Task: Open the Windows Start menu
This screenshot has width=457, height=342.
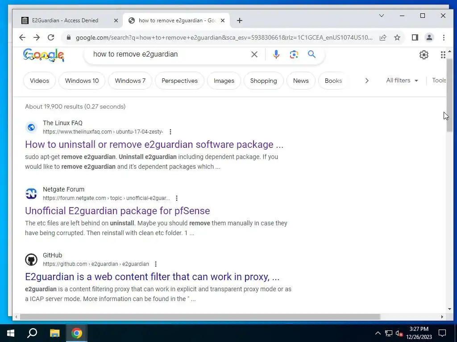Action: point(11,333)
